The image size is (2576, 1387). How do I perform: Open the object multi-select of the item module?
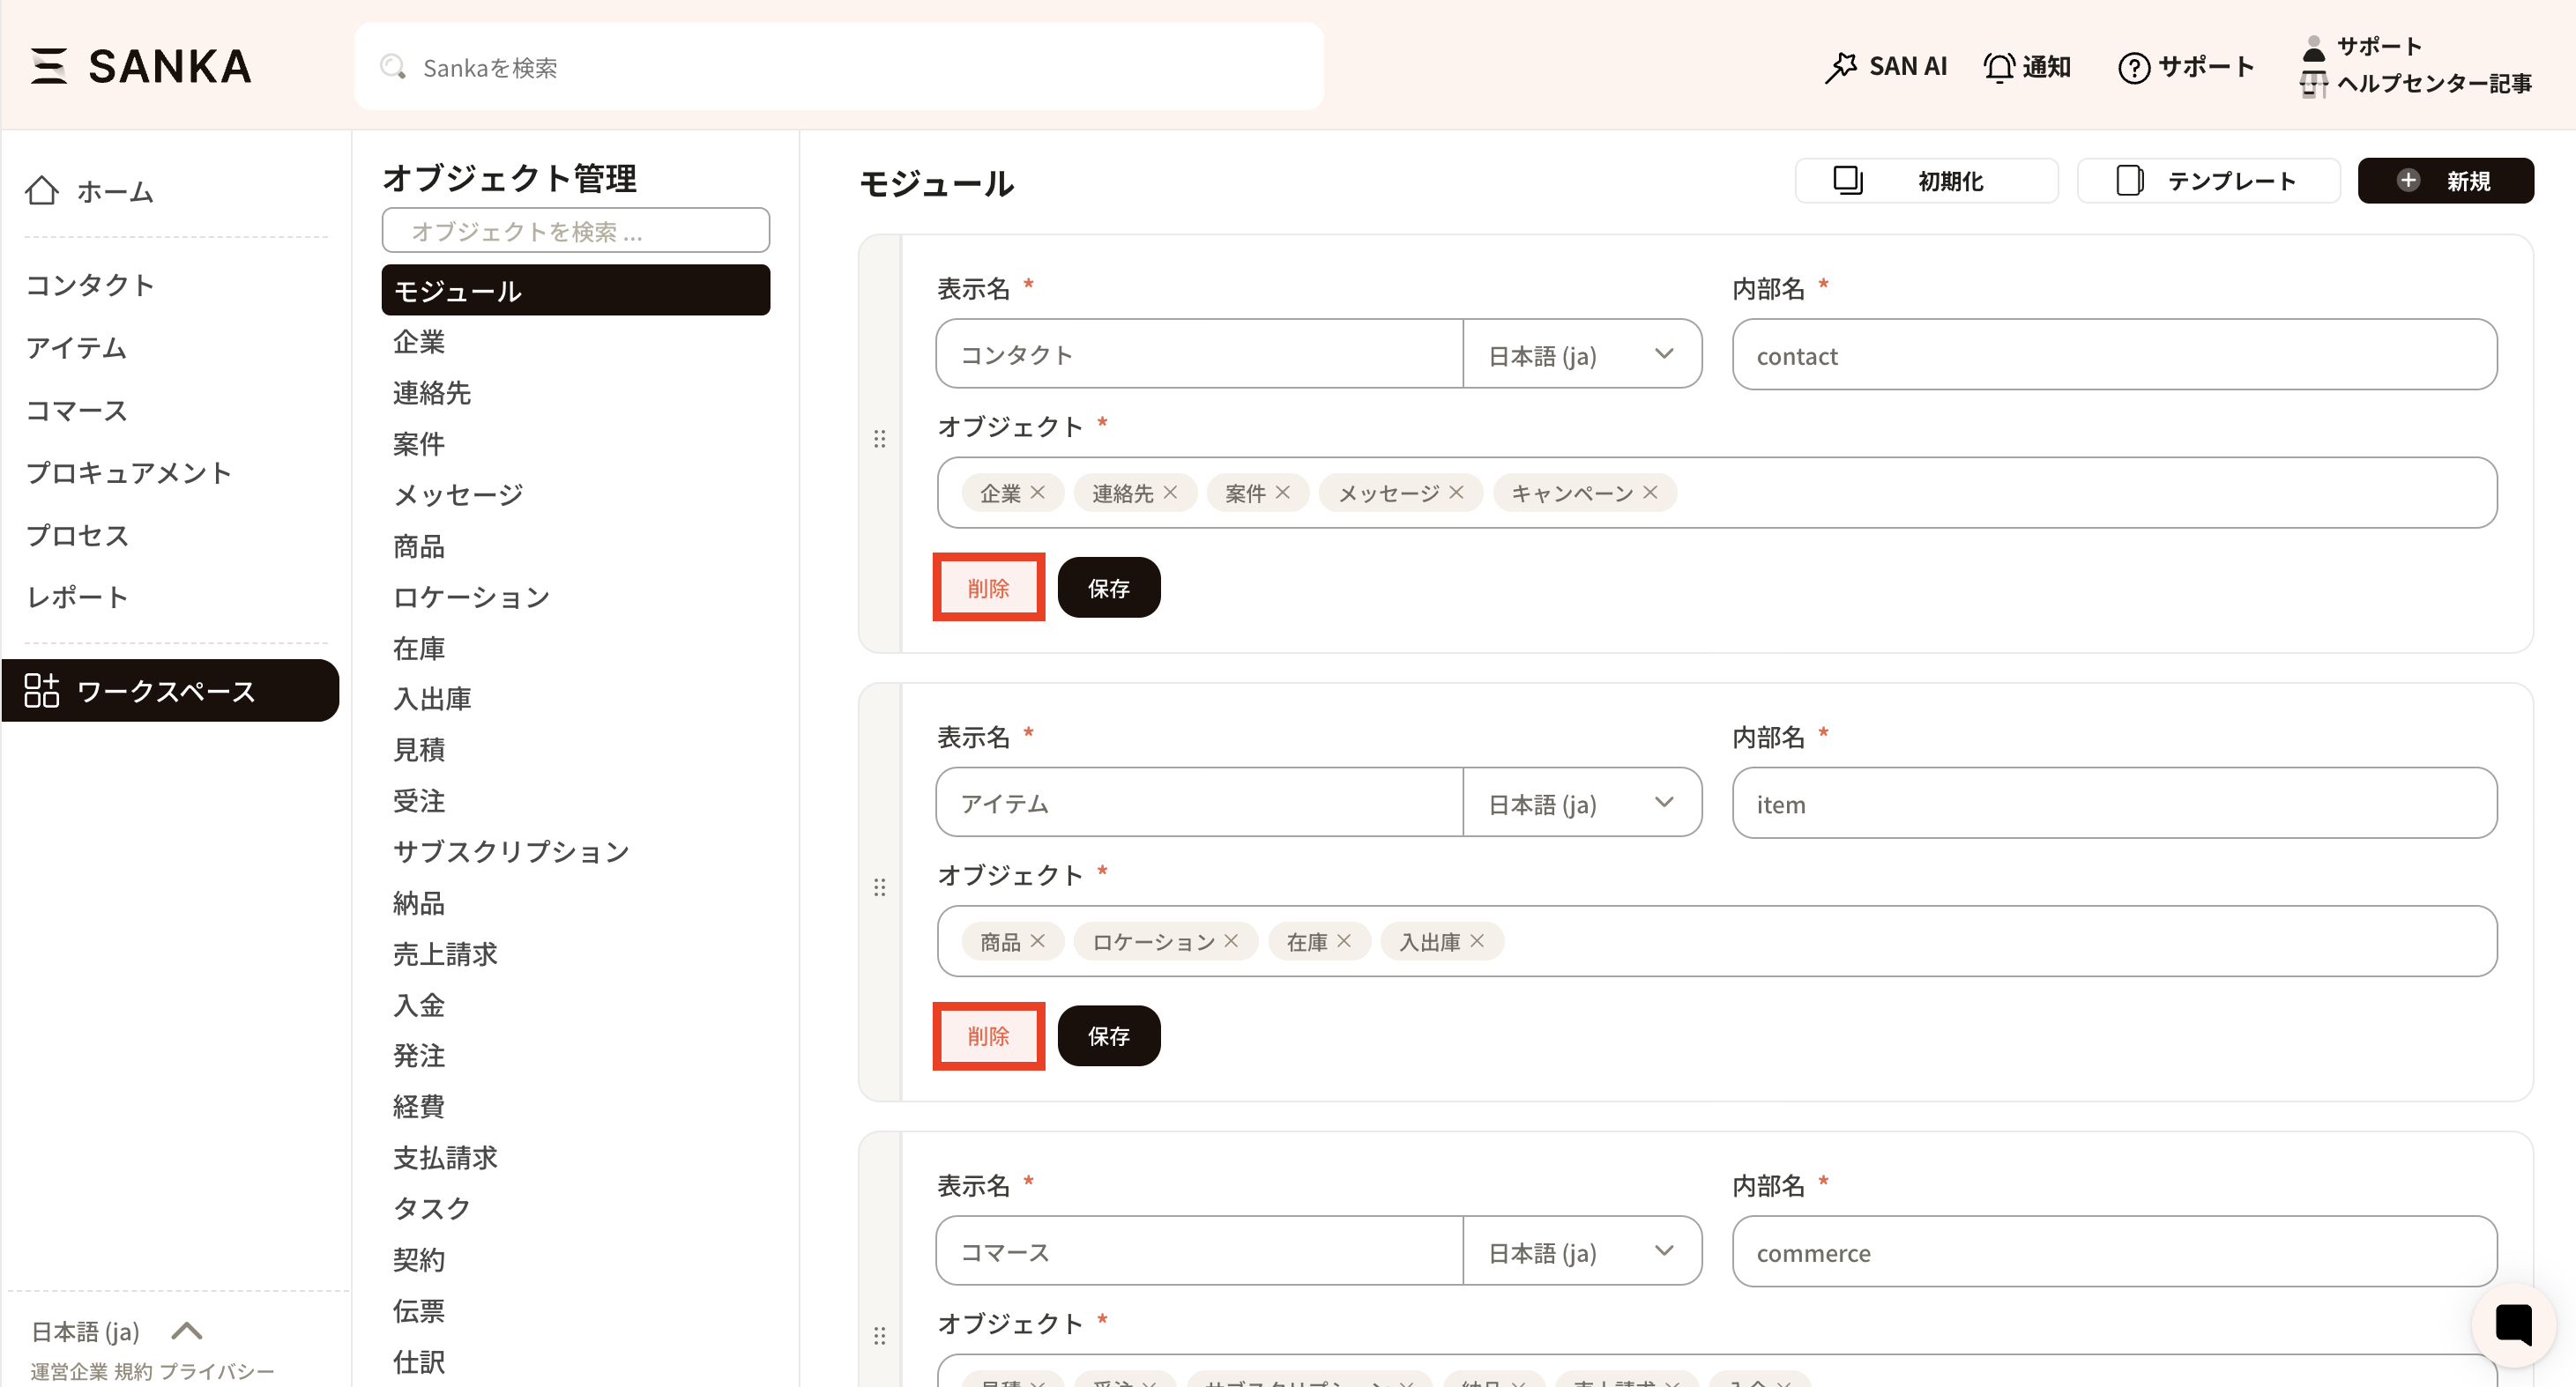[x=1716, y=941]
